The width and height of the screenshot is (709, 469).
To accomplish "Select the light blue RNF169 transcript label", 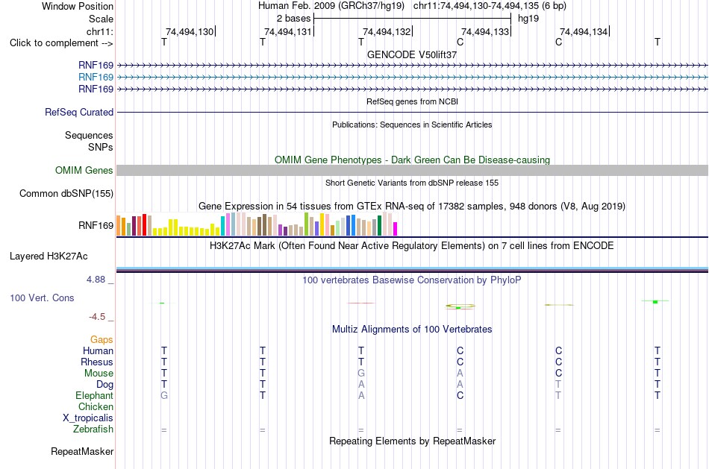I will (x=96, y=78).
